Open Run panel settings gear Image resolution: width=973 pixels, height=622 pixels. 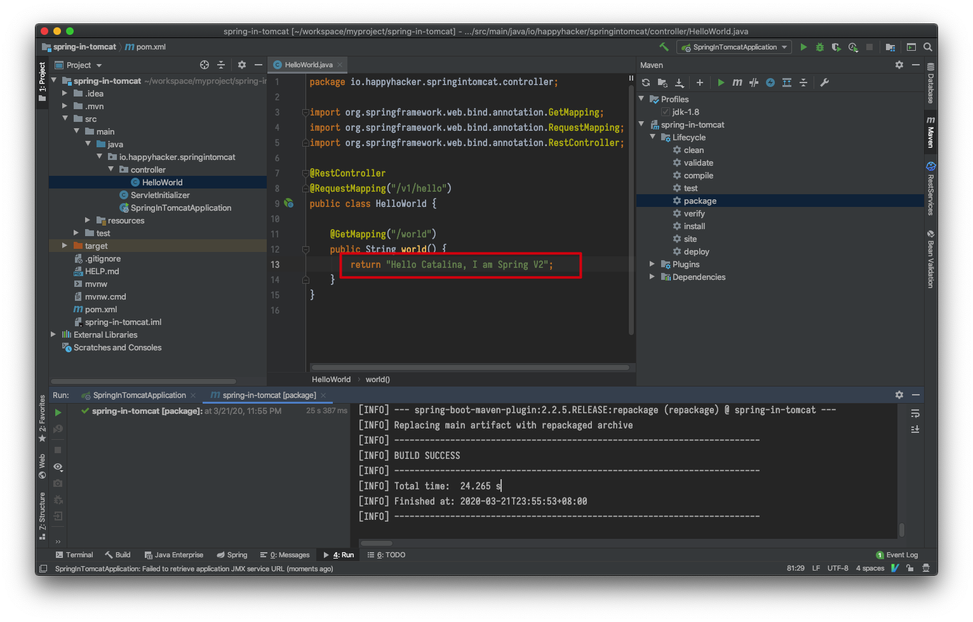click(899, 395)
